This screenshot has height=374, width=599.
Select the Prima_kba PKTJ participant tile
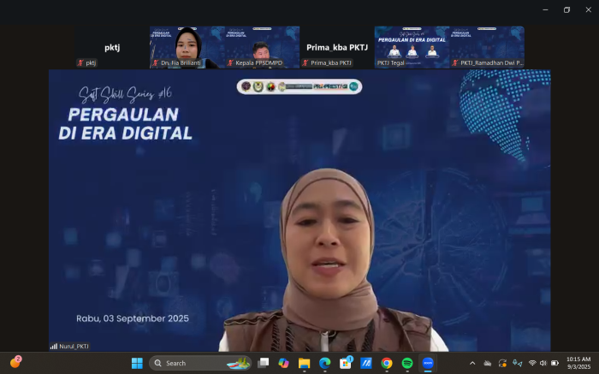coord(336,47)
